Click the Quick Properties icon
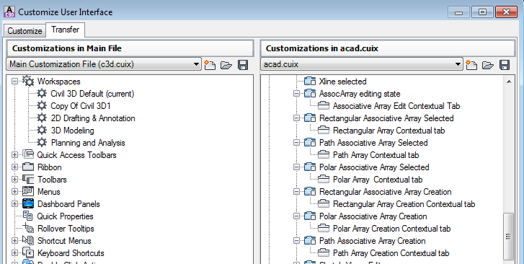Screen dimensions: 524x264 (28, 216)
